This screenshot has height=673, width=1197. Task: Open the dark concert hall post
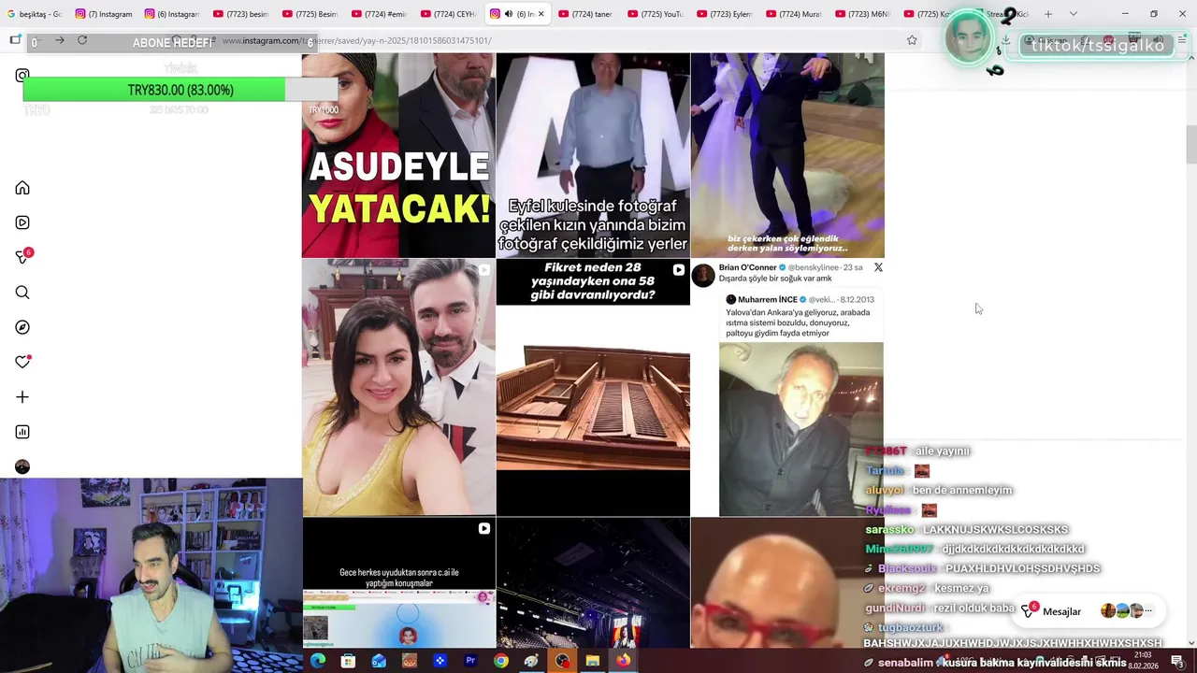click(x=593, y=583)
